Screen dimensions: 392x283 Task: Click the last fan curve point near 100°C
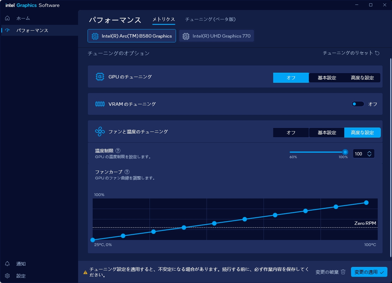coord(366,203)
